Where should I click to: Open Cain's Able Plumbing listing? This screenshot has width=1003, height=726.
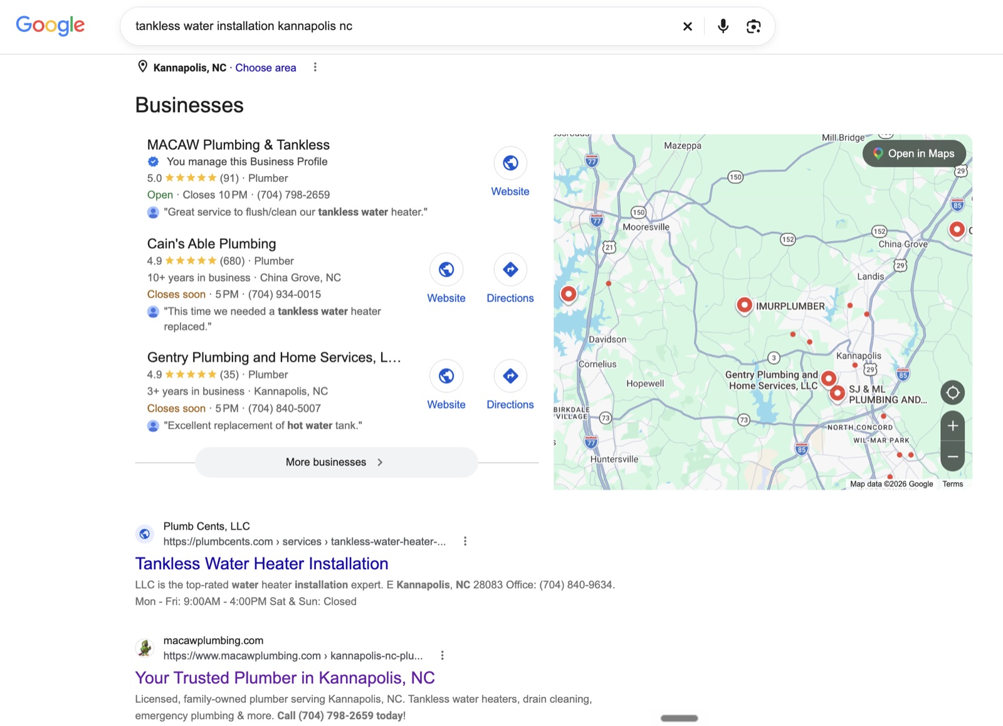tap(211, 244)
